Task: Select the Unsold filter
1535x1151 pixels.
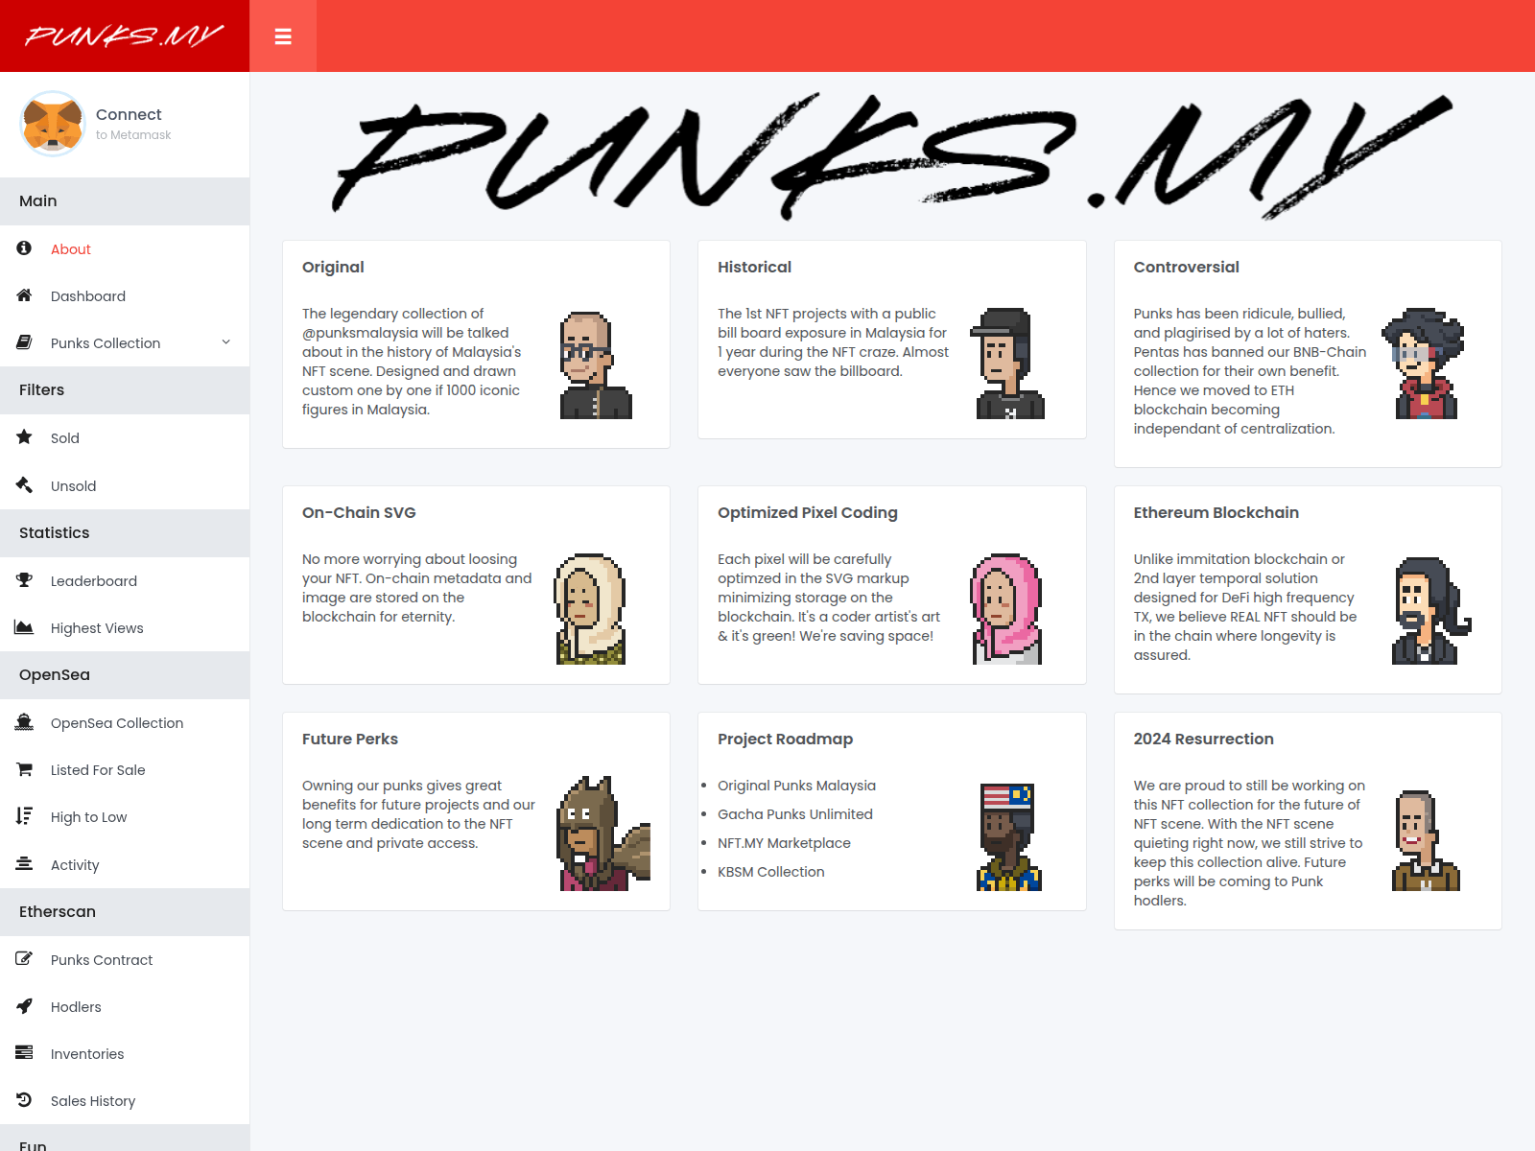Action: coord(125,486)
